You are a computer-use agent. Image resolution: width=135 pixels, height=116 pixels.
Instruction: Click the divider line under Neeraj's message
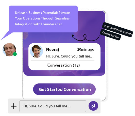[x=63, y=60]
